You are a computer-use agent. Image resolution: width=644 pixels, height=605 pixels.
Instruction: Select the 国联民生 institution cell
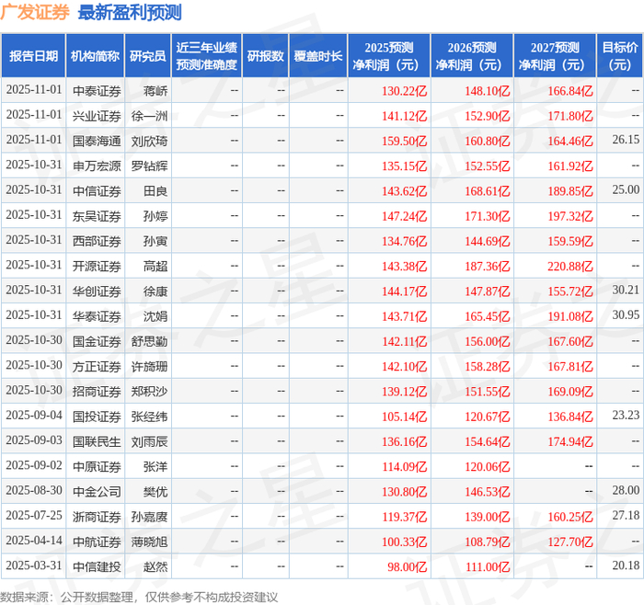coord(97,441)
